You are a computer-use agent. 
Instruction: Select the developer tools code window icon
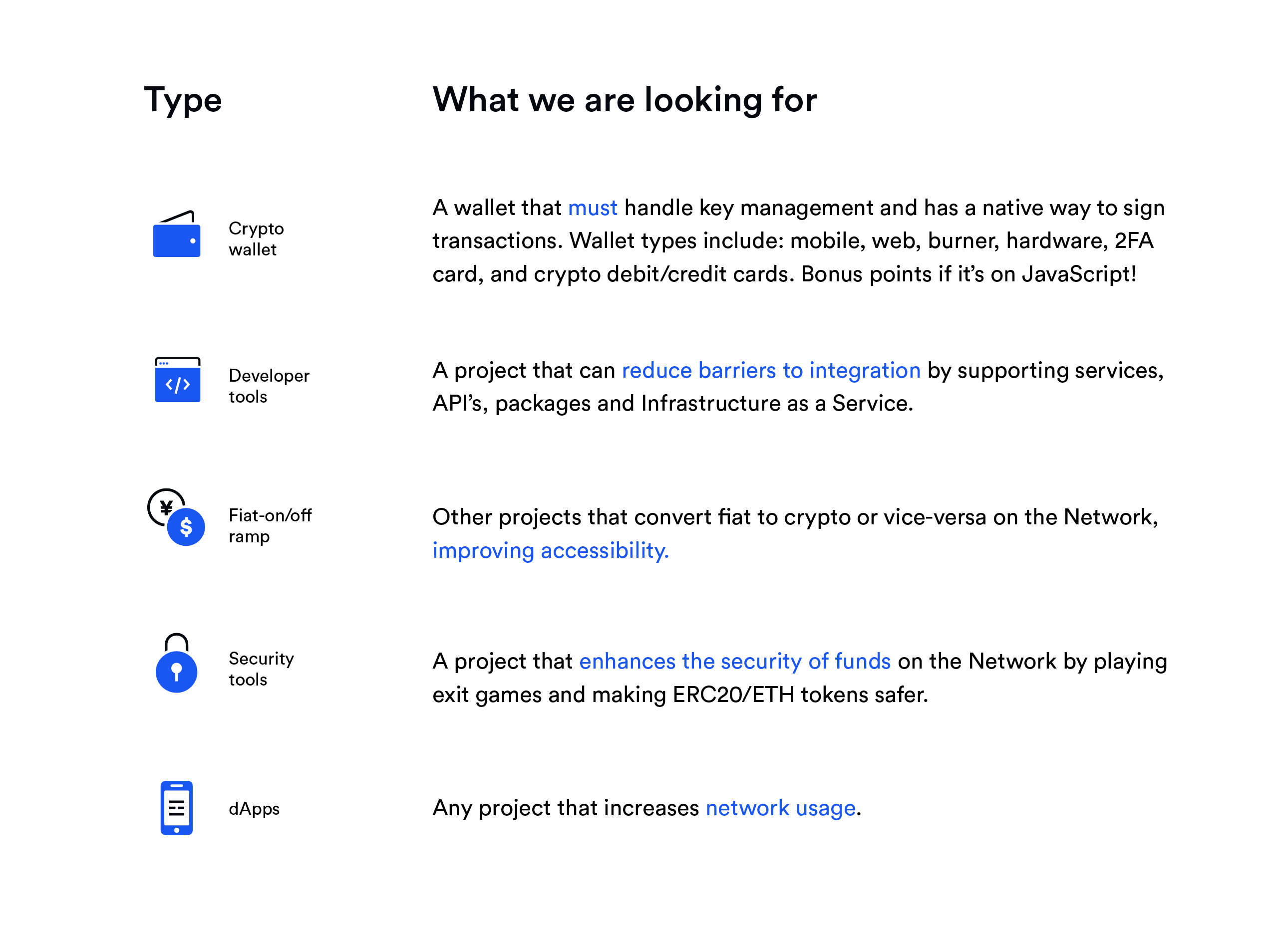click(x=178, y=380)
